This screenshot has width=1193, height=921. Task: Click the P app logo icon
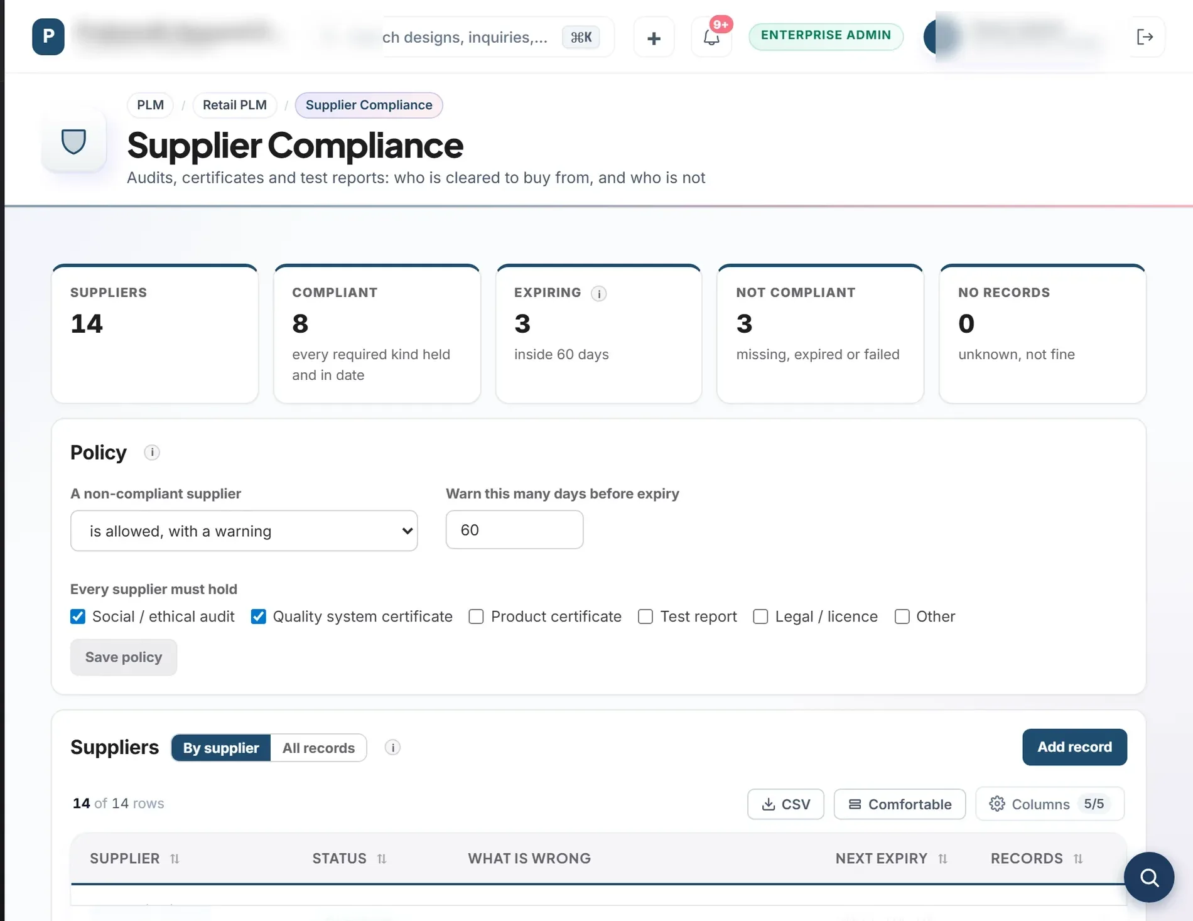pyautogui.click(x=48, y=36)
